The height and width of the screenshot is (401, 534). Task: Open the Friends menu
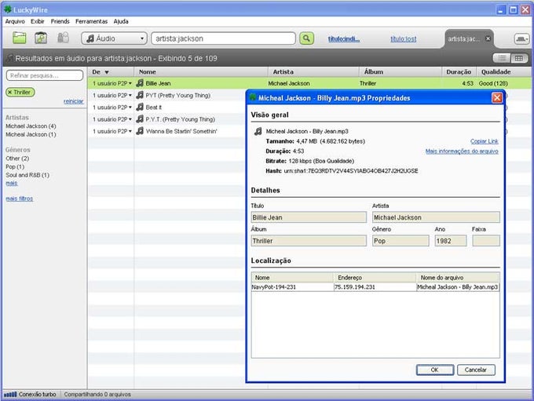coord(60,21)
